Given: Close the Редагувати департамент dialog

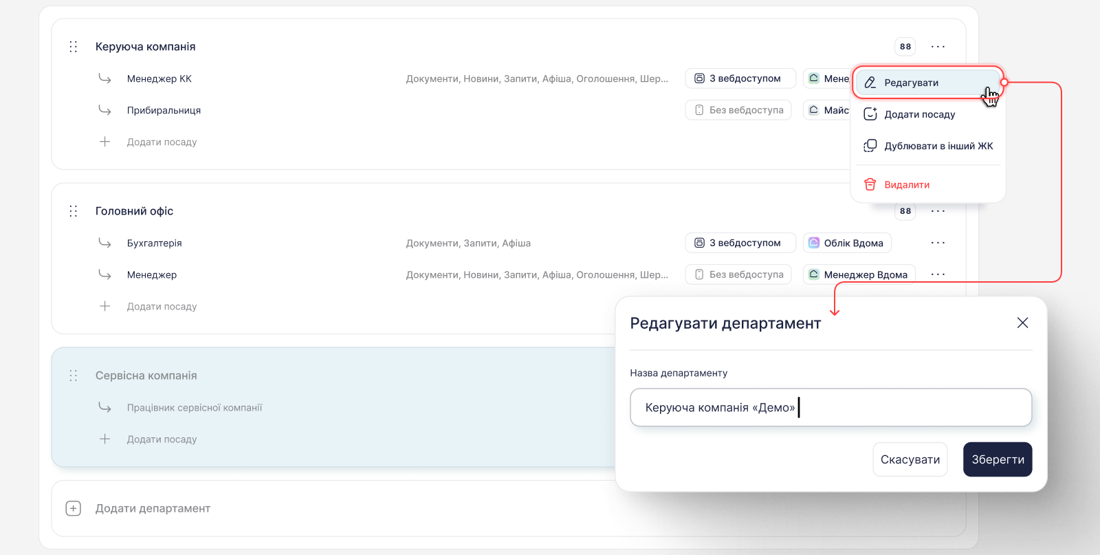Looking at the screenshot, I should point(1022,323).
